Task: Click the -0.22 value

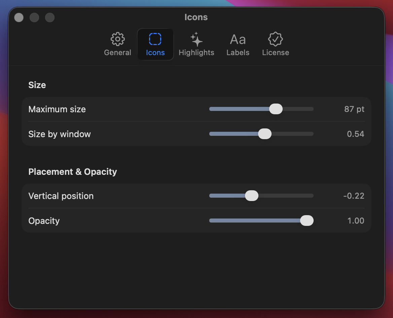Action: click(354, 196)
